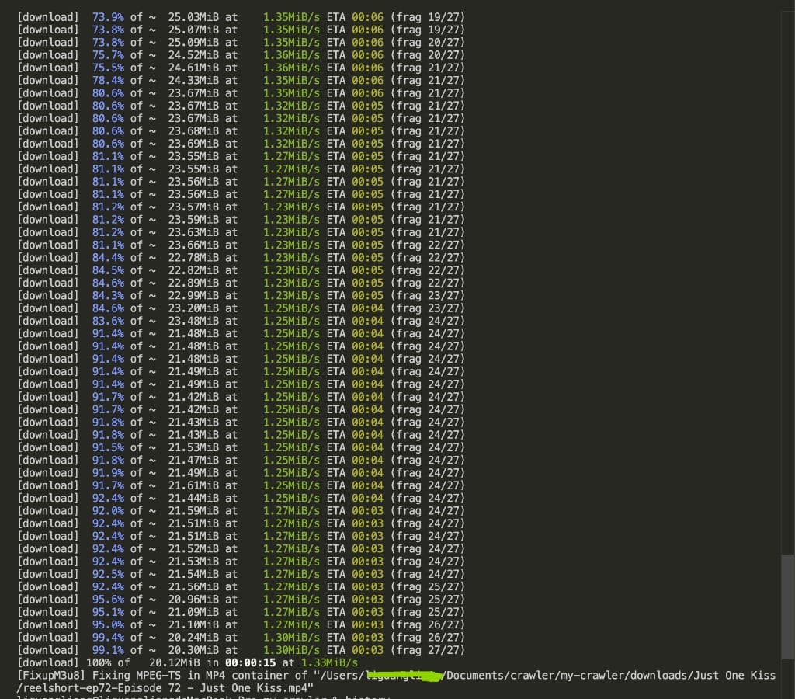
Task: Select the '24.52MiB' size text
Action: 193,55
